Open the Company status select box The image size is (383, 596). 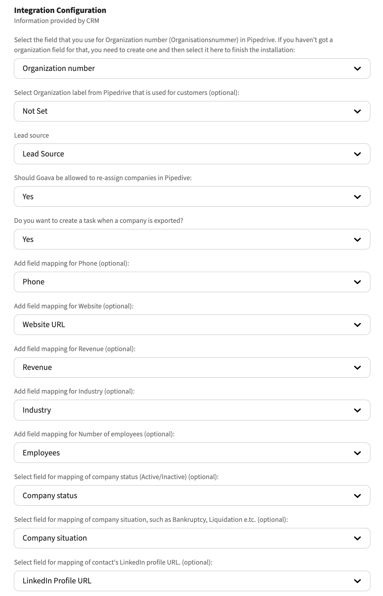(192, 496)
